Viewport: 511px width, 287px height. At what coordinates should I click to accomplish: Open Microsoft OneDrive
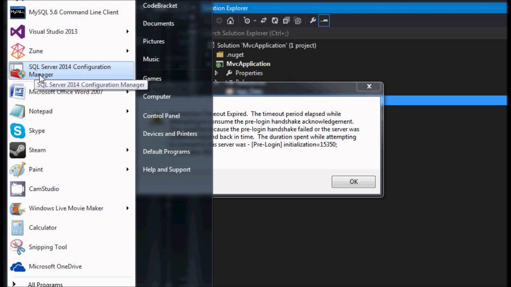(71, 267)
